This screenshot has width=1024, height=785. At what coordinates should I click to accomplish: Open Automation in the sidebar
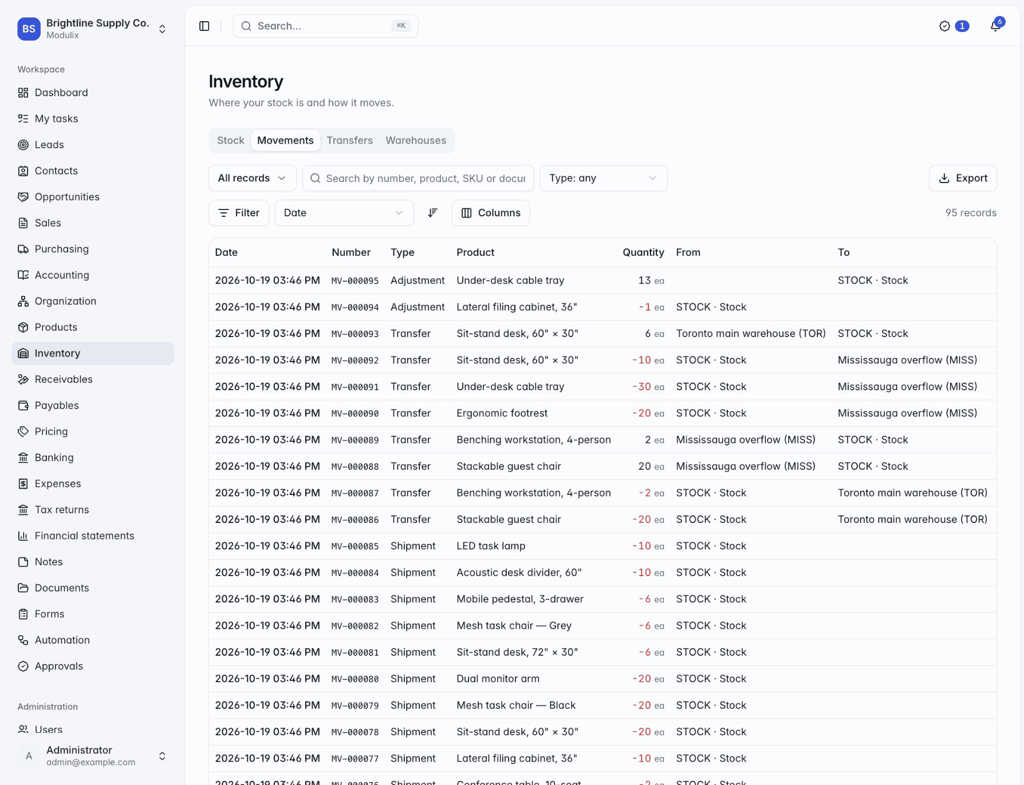[x=93, y=640]
